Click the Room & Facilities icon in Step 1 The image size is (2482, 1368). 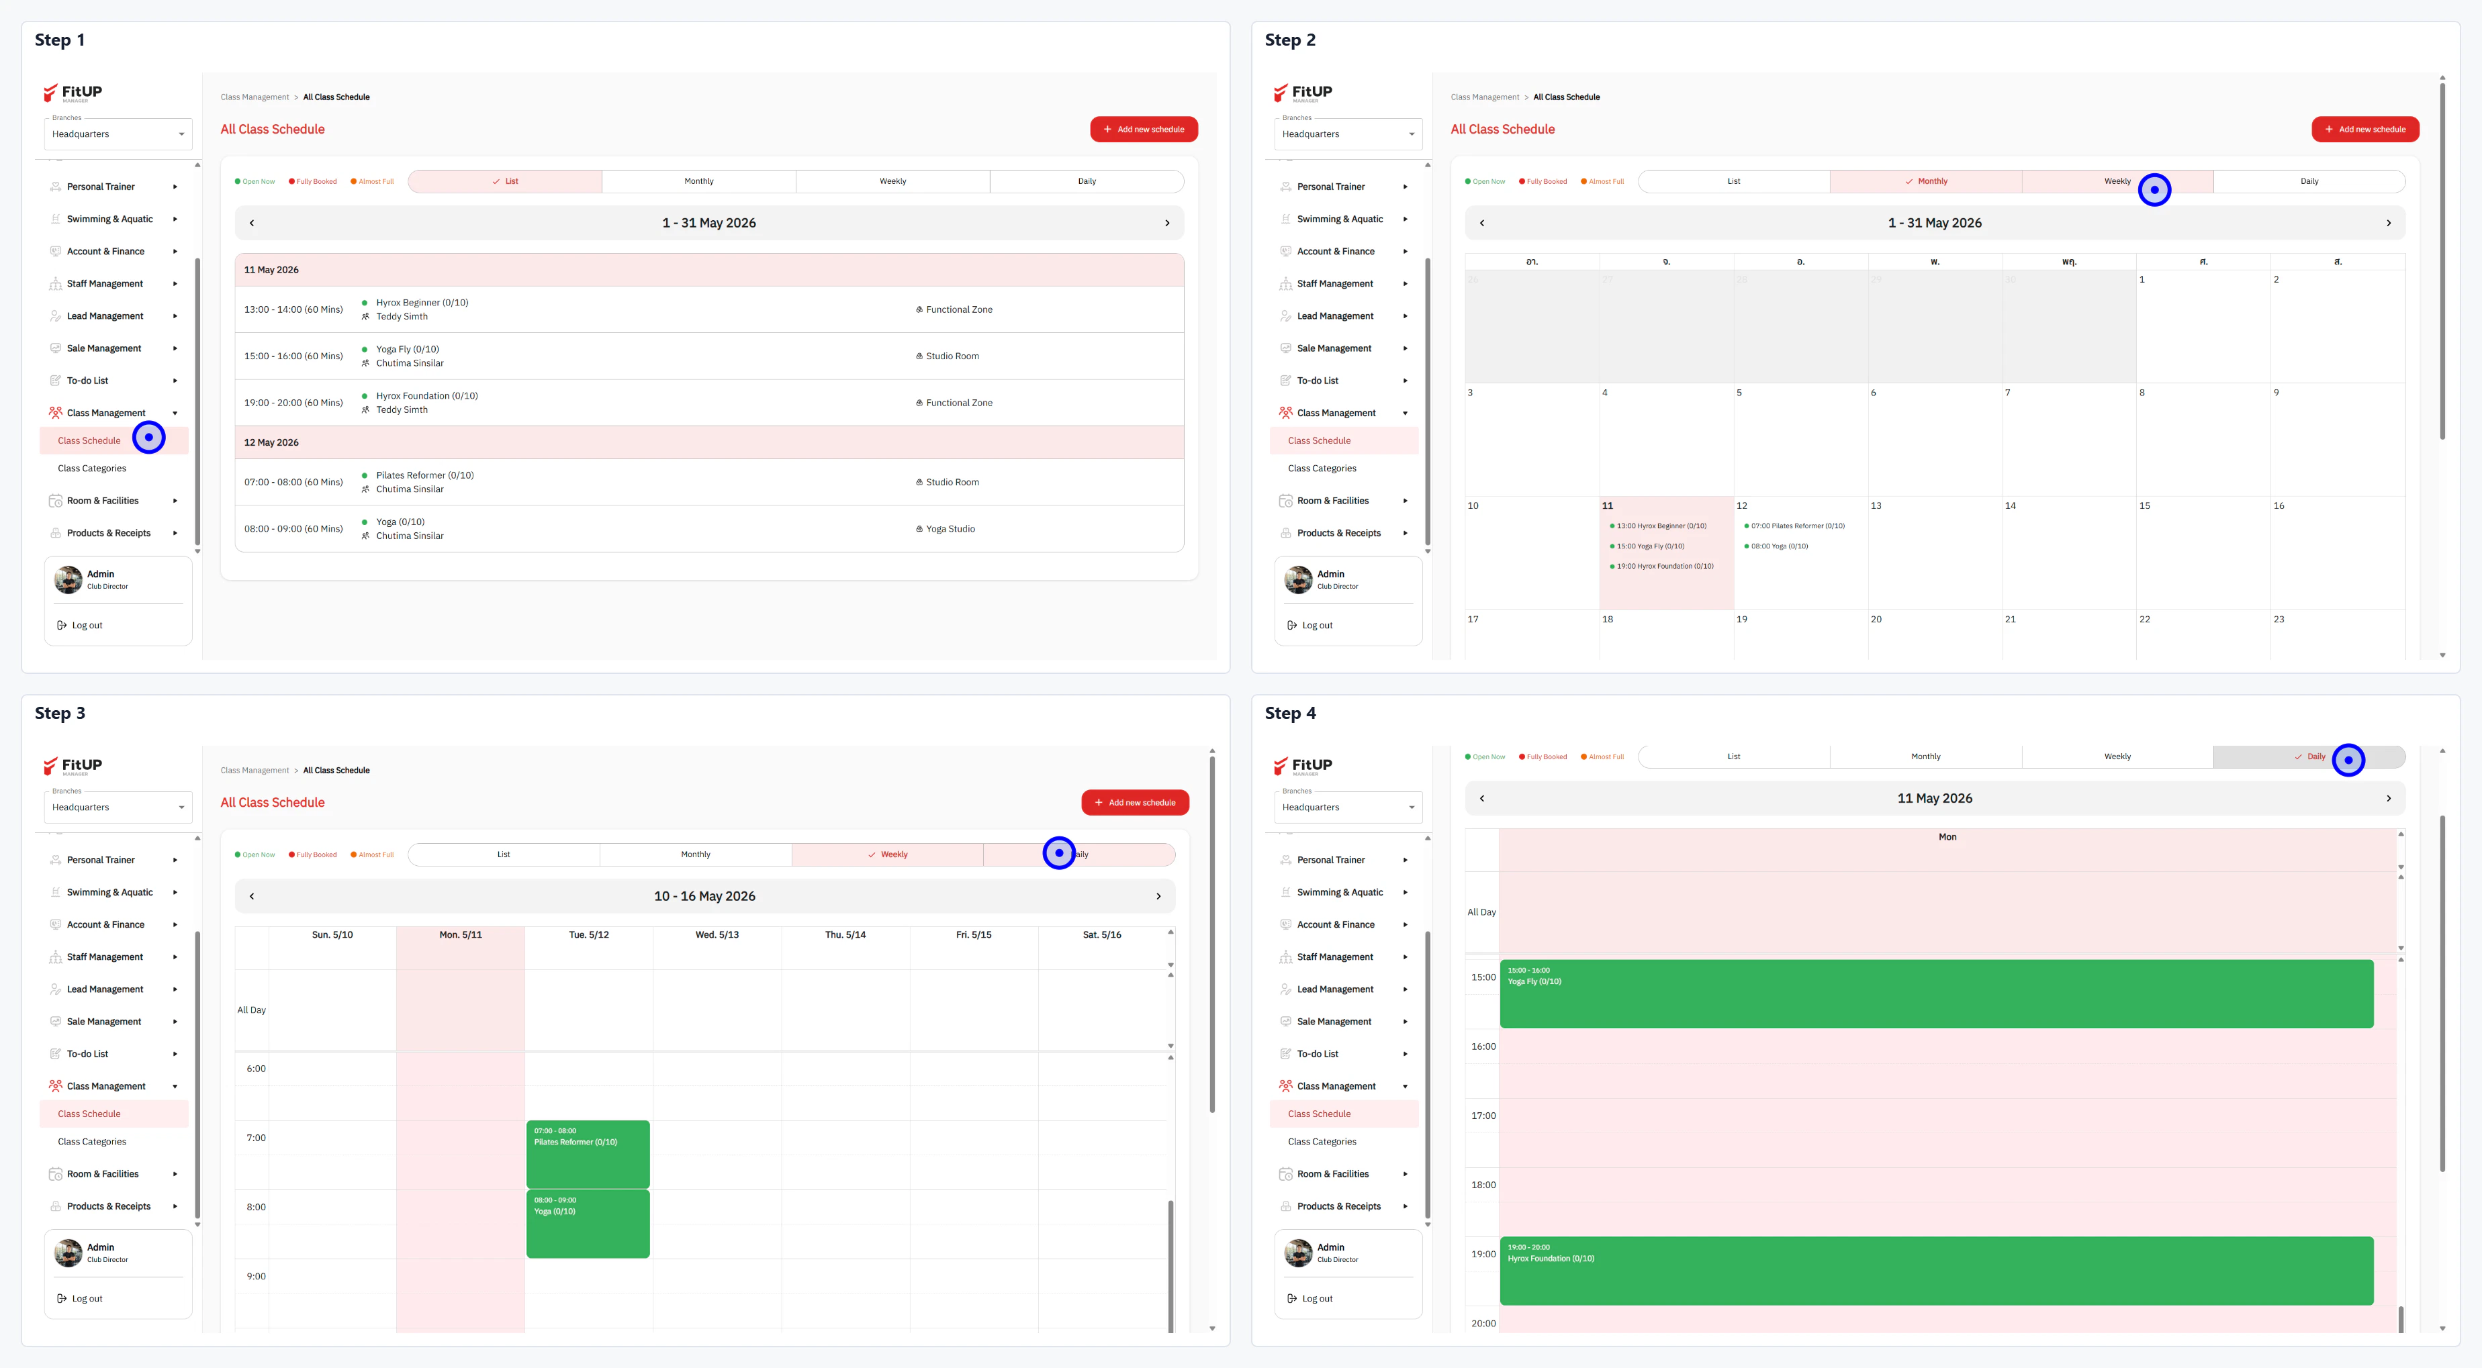tap(56, 501)
